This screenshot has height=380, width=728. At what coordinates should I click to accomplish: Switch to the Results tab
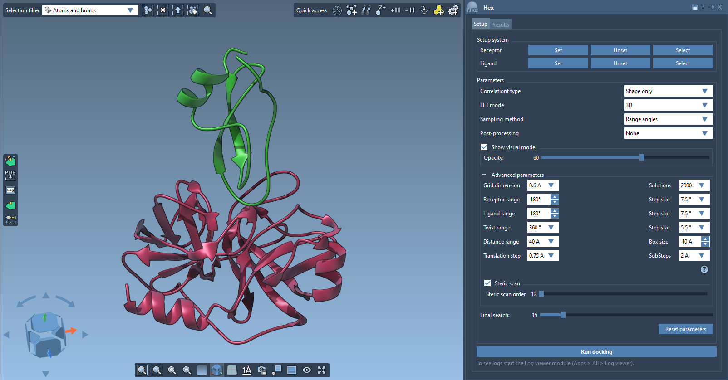(501, 24)
